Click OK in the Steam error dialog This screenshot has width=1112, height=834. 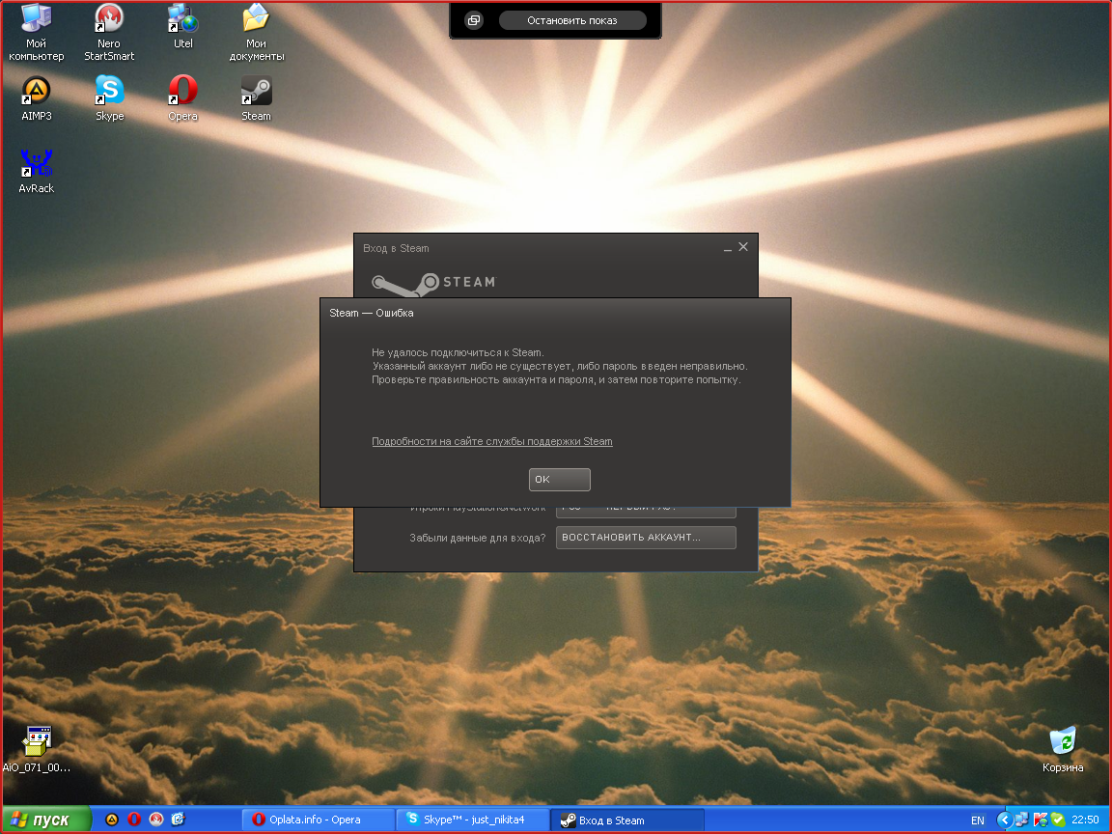[x=560, y=480]
